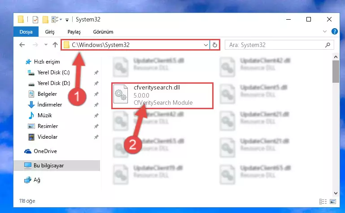The height and width of the screenshot is (213, 345).
Task: Click the vertical scrollbar thumb
Action: [x=336, y=72]
